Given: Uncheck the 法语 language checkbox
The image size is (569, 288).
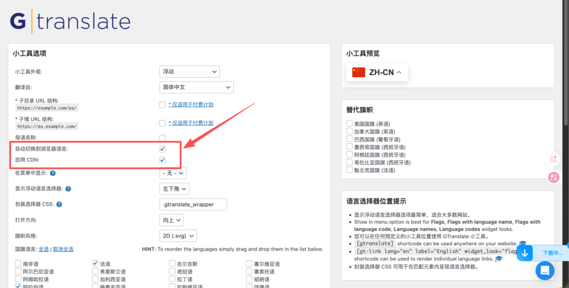Looking at the screenshot, I should (95, 264).
